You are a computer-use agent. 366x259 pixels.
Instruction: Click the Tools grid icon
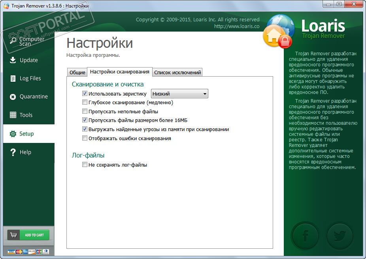(x=13, y=115)
